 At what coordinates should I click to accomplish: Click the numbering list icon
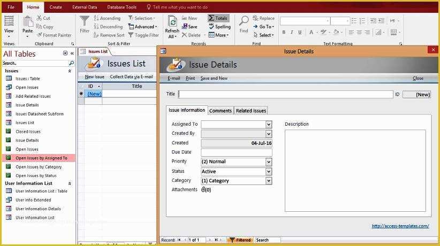[x=362, y=21]
